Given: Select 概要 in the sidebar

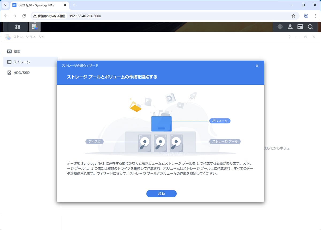Looking at the screenshot, I should 17,51.
